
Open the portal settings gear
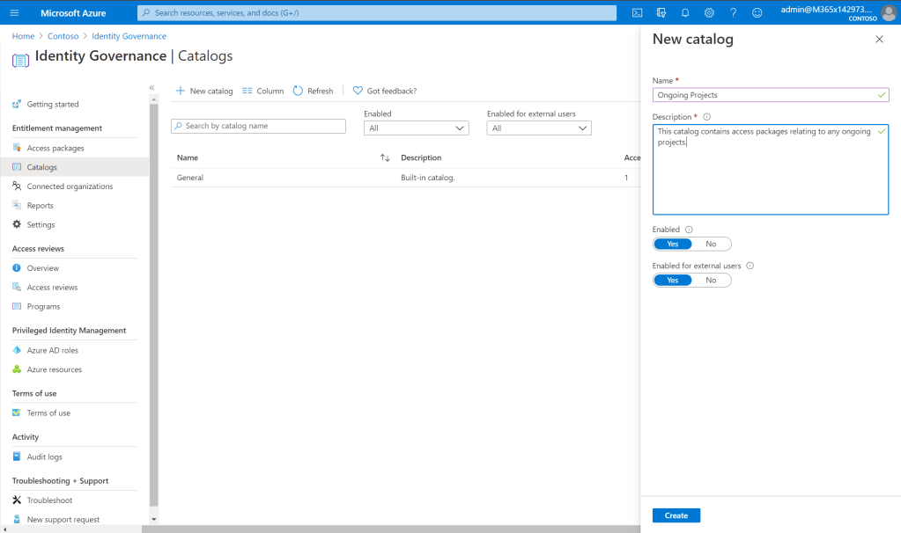(x=709, y=12)
